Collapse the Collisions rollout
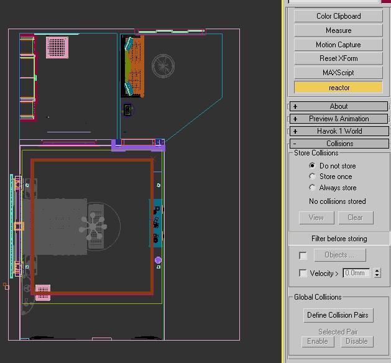Screen dimensions: 391x363 click(338, 144)
